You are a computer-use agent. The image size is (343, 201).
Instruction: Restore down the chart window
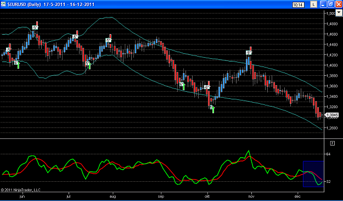pyautogui.click(x=331, y=4)
